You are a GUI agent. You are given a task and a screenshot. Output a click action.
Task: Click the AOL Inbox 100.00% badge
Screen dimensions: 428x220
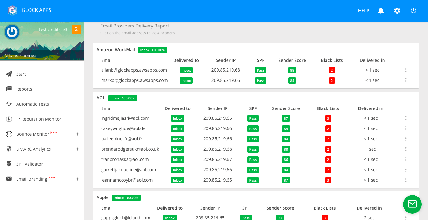(123, 98)
